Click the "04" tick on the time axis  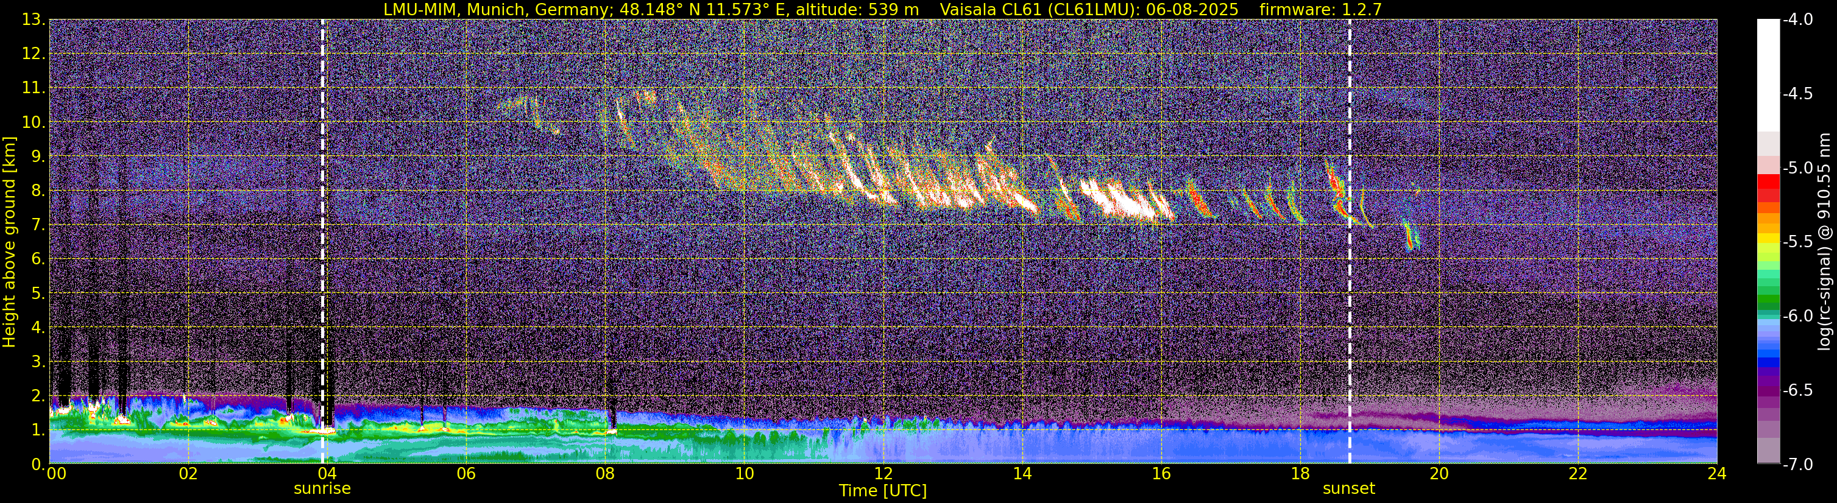coord(327,474)
